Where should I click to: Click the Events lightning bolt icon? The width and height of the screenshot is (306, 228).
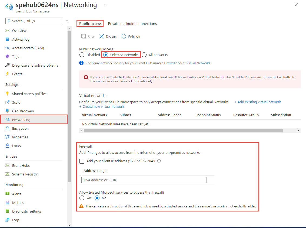pyautogui.click(x=7, y=74)
